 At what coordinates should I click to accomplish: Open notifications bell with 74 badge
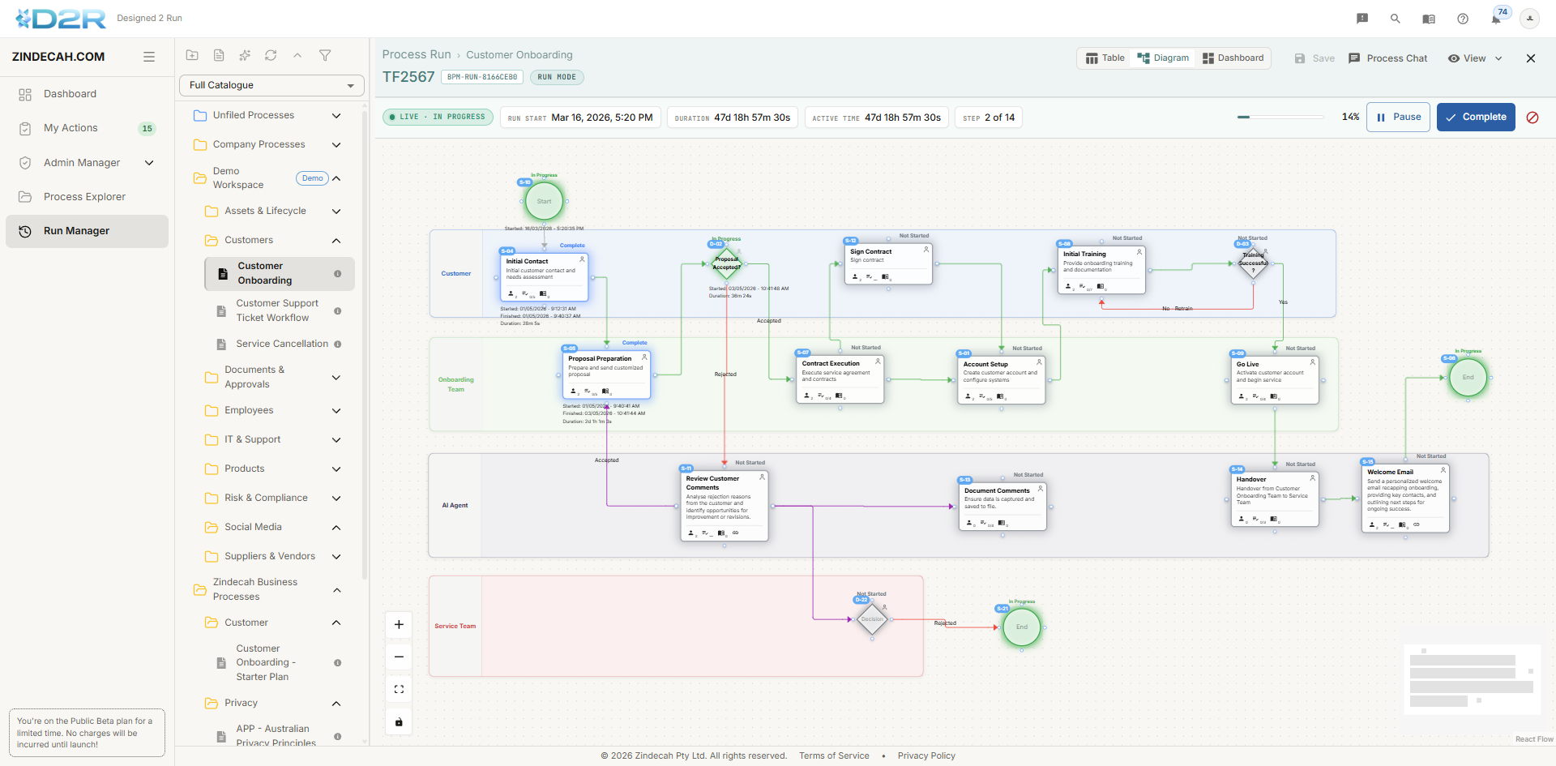click(x=1497, y=18)
